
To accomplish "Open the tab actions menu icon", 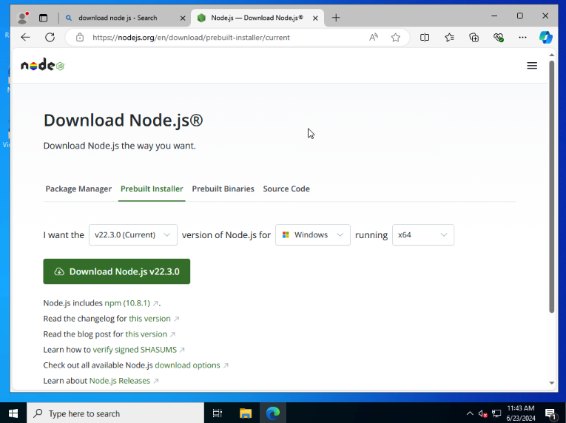I will 44,18.
